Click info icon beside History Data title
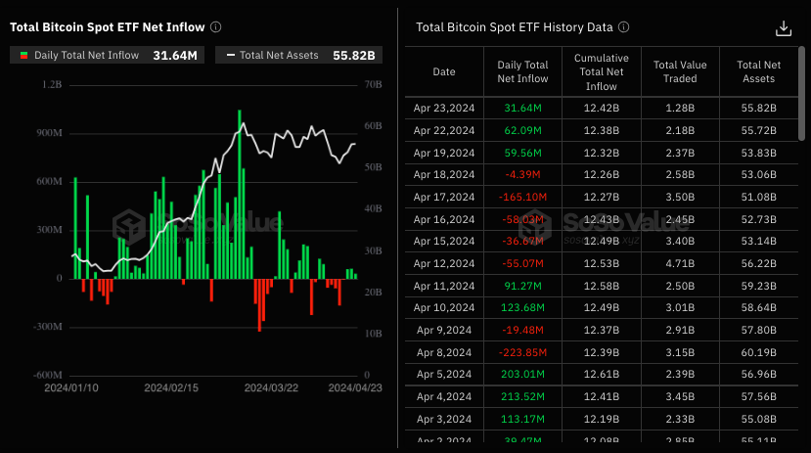Screen dimensions: 811x453 [x=624, y=27]
